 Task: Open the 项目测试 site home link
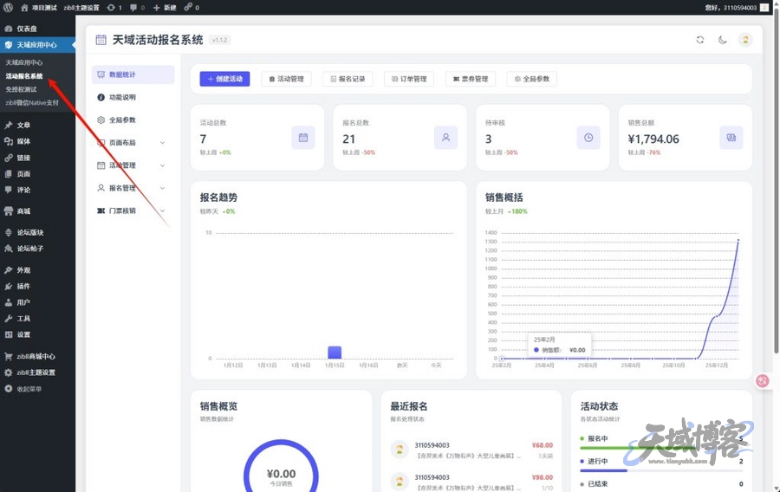[39, 8]
